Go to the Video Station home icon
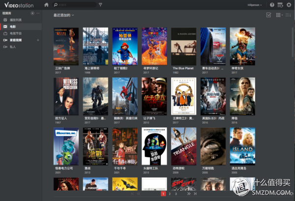The width and height of the screenshot is (295, 201). pyautogui.click(x=46, y=5)
